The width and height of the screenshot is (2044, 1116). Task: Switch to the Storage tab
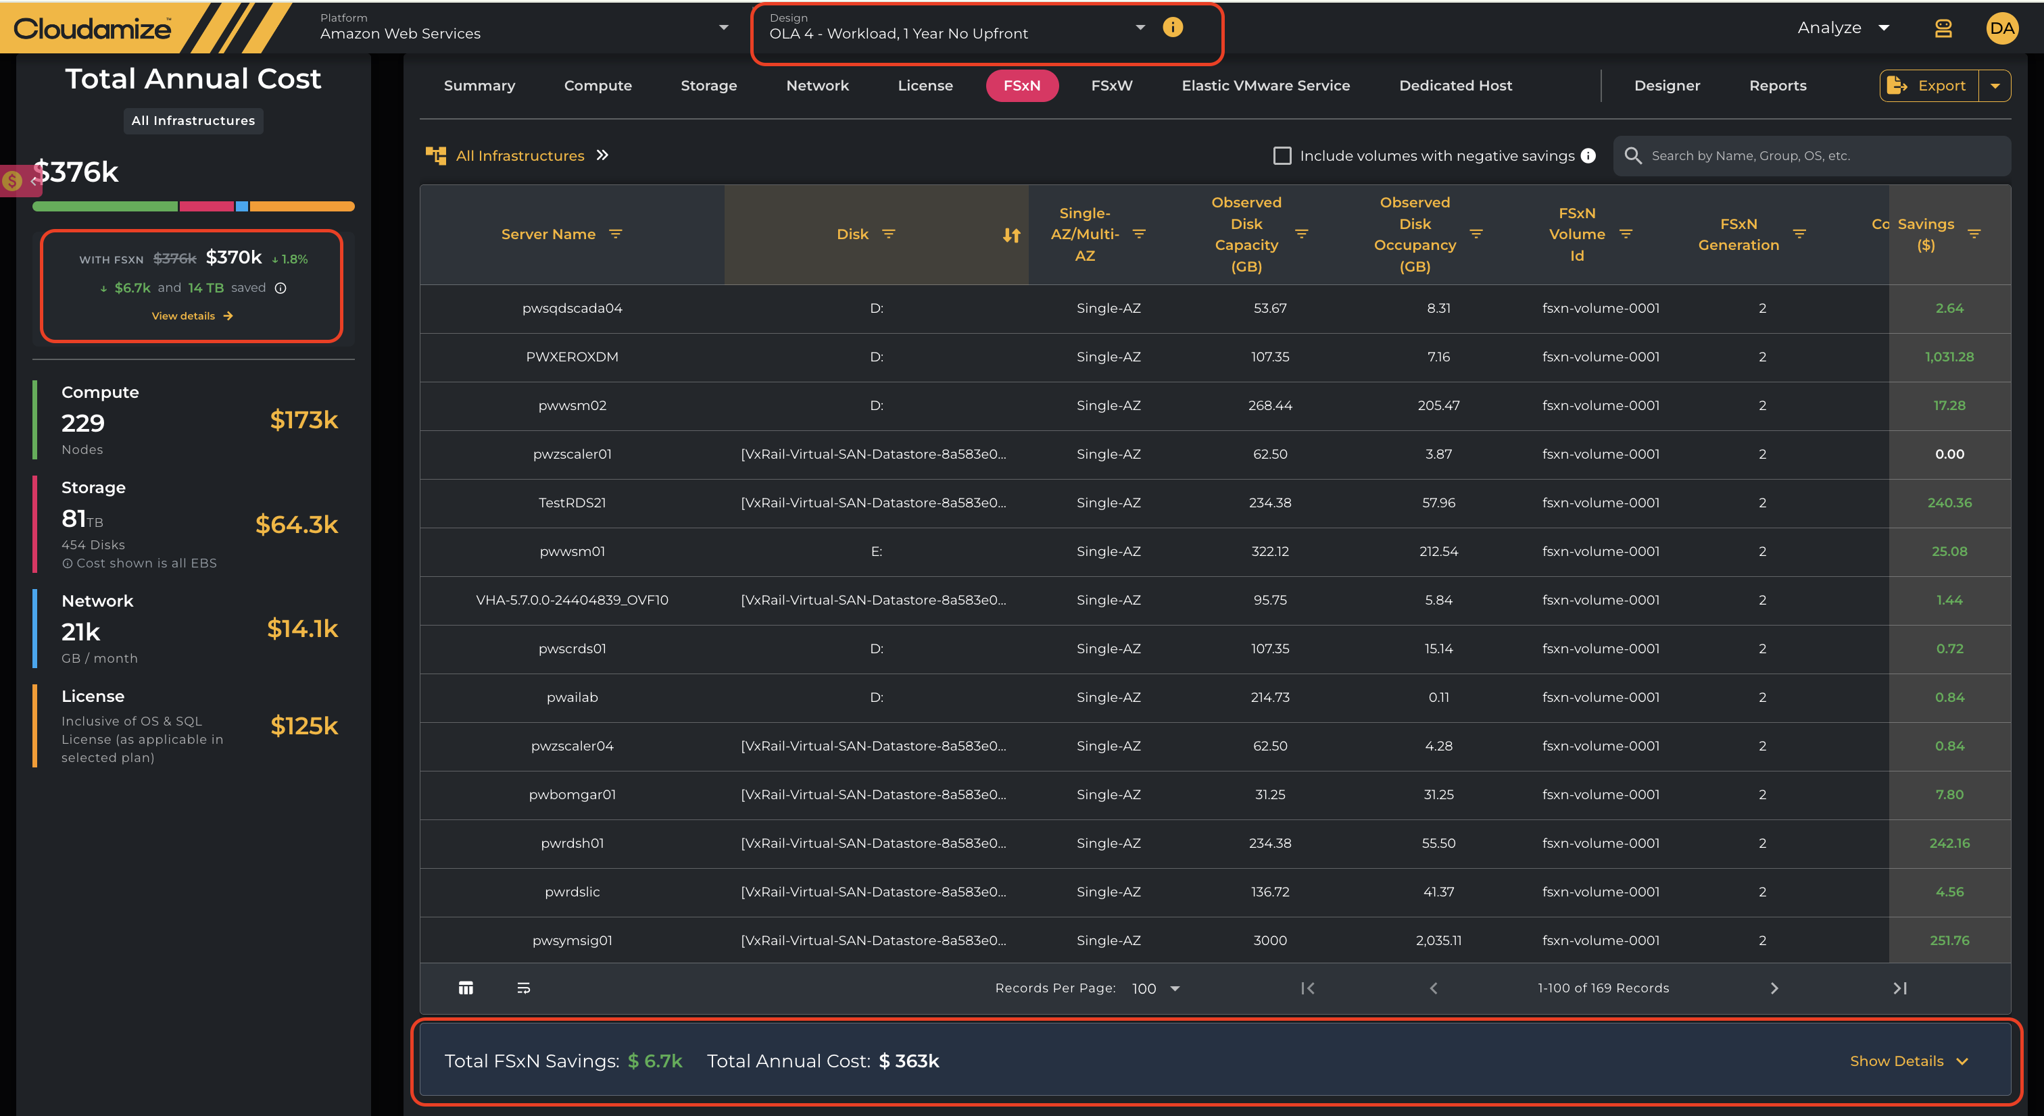point(708,86)
